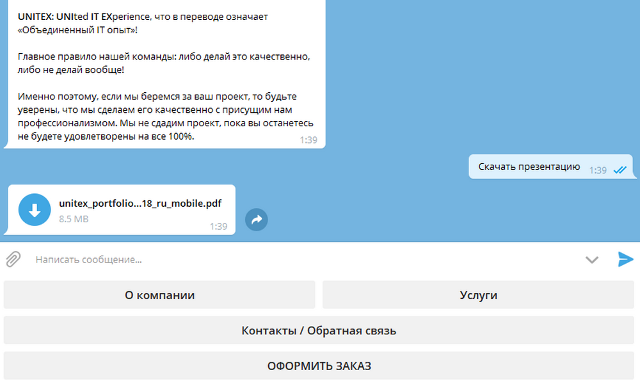Click the "Главное правило нашей команды" paragraph
The width and height of the screenshot is (640, 381).
click(x=164, y=63)
